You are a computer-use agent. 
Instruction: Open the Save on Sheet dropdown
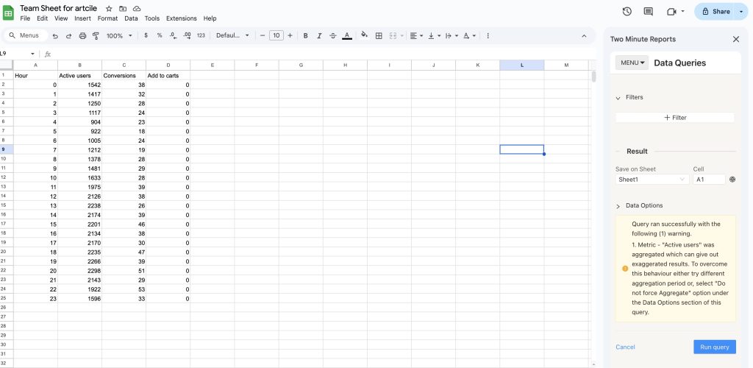(x=652, y=179)
